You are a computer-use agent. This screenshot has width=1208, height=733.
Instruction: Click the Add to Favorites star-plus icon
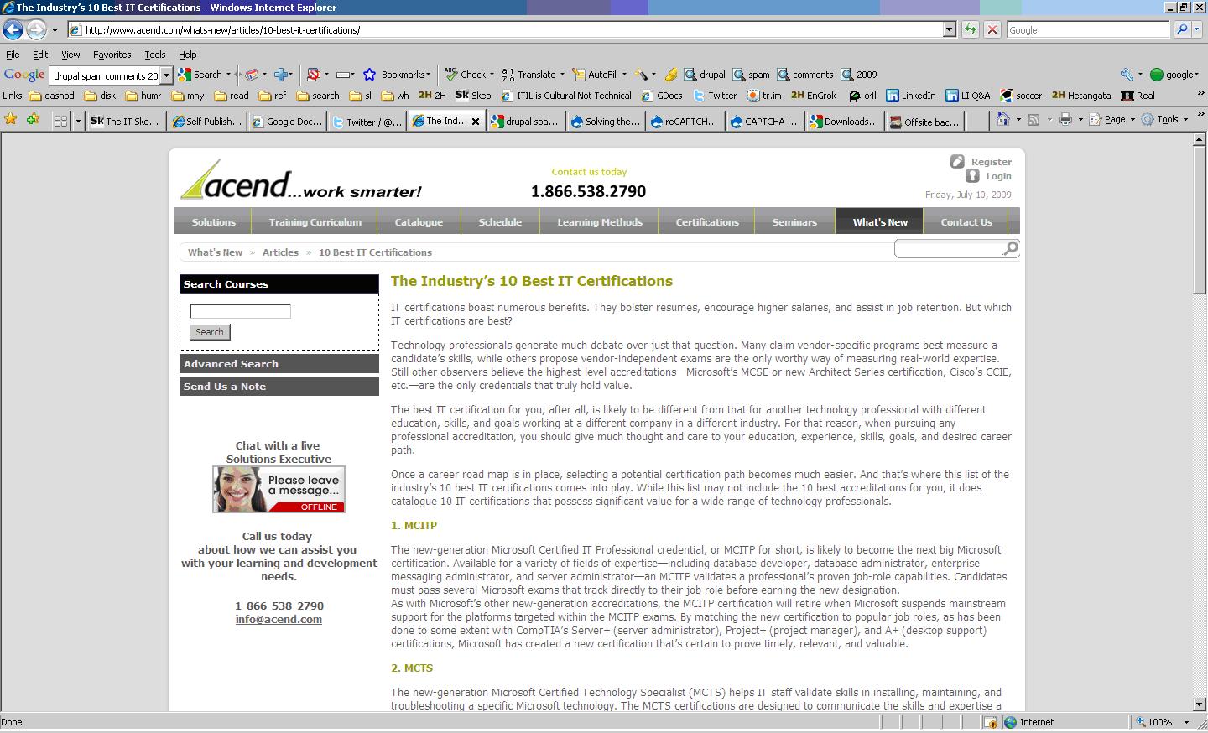point(33,120)
